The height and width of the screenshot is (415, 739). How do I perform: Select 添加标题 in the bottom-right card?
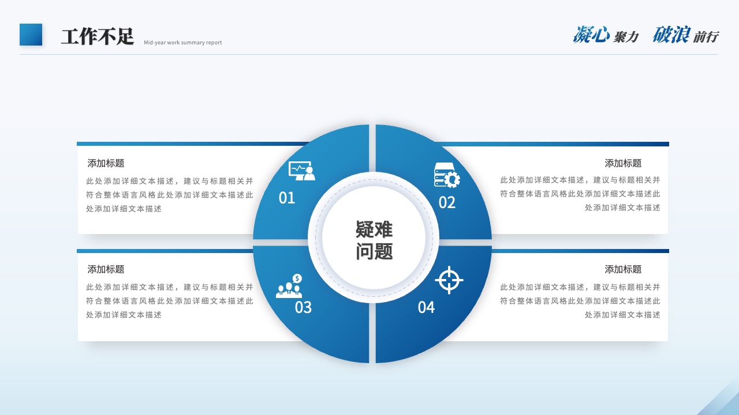tap(623, 269)
